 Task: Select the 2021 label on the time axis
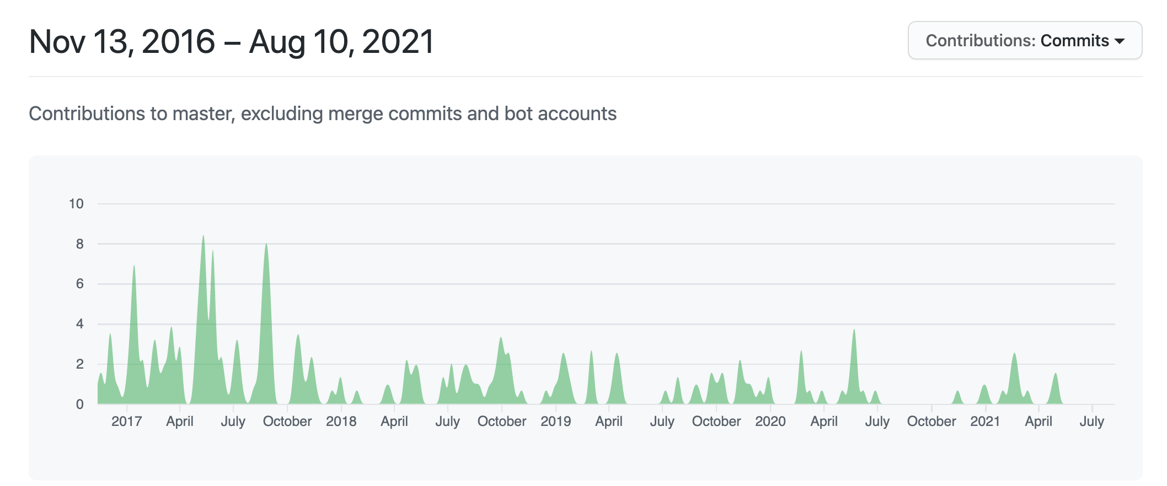[x=985, y=422]
